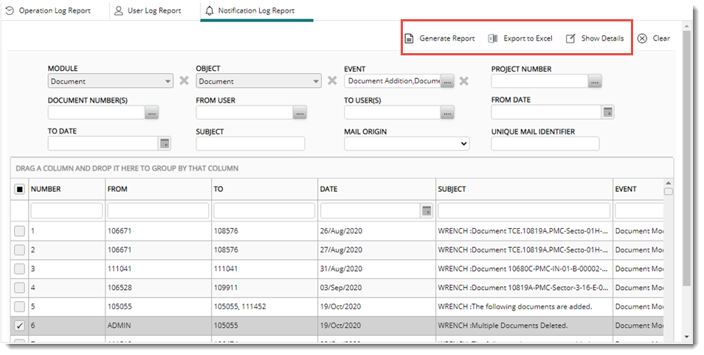The height and width of the screenshot is (355, 704).
Task: Click the To Date input field
Action: tap(103, 144)
